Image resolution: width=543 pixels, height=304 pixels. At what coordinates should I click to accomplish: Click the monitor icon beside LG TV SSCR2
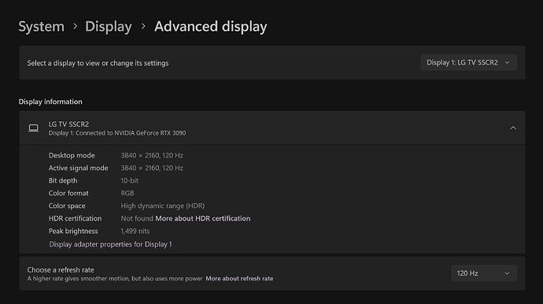point(34,128)
